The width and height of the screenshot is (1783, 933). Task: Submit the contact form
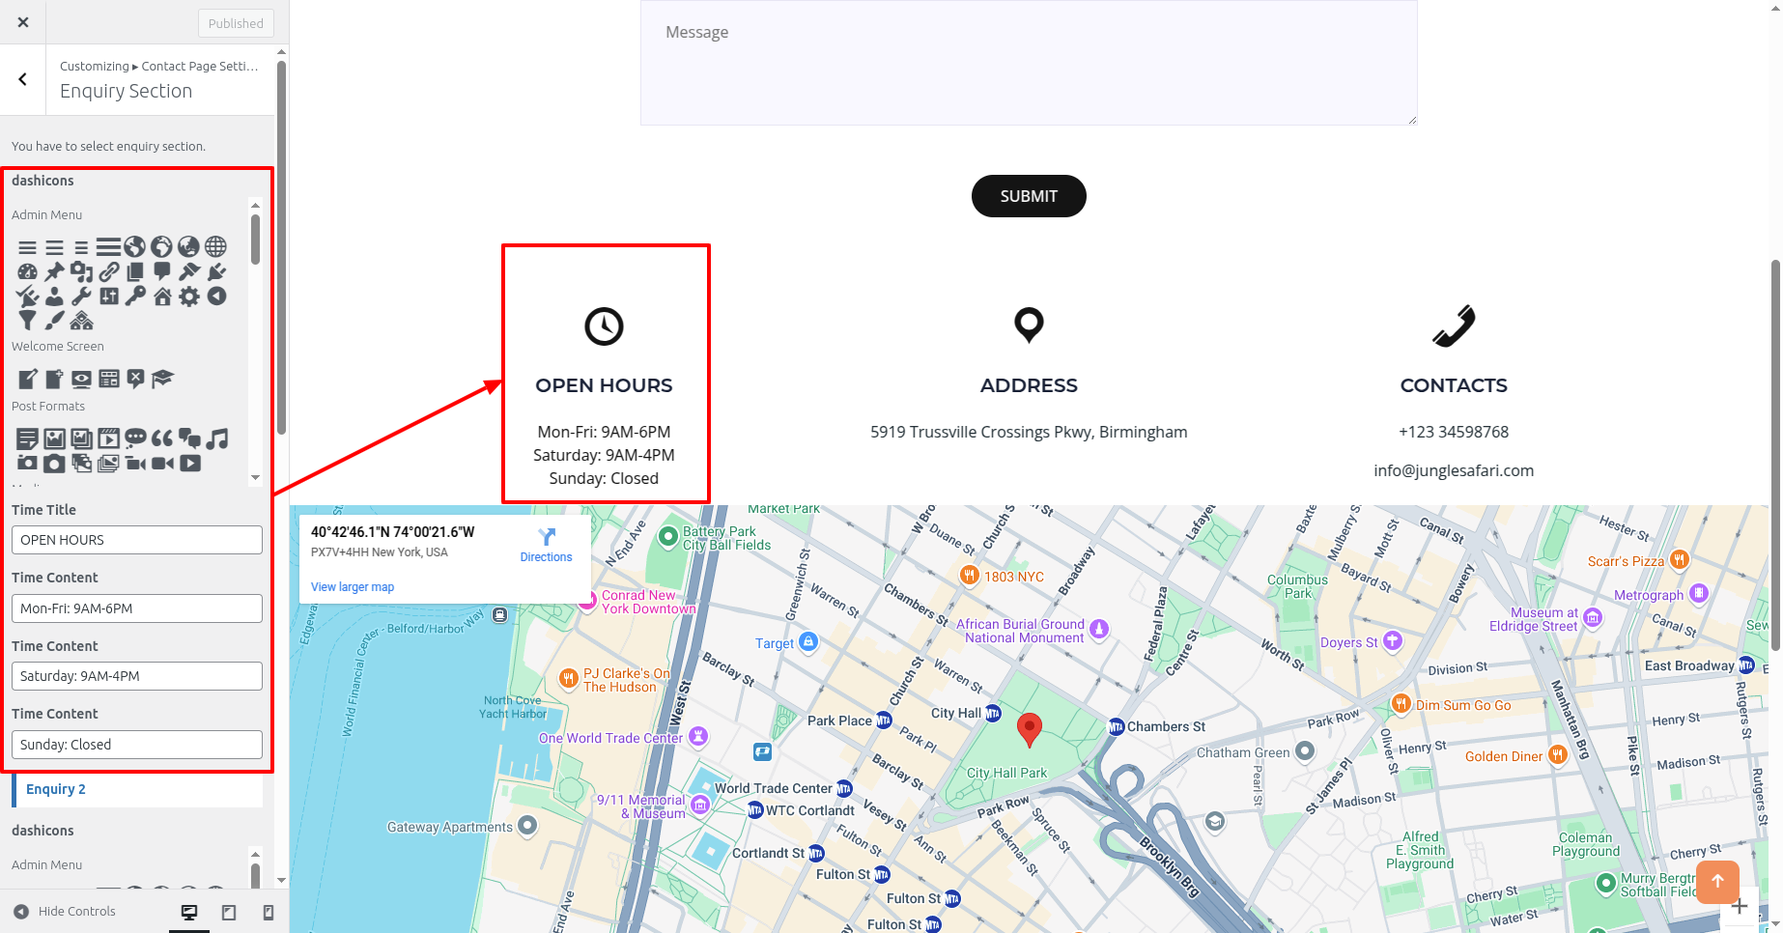1029,196
